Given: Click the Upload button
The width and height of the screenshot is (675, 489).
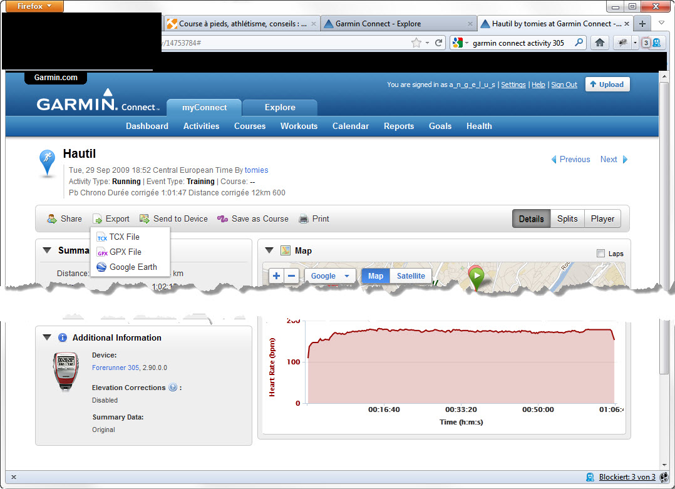Looking at the screenshot, I should [607, 85].
